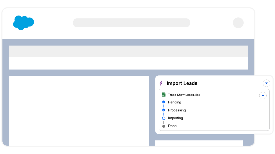Click the lightning bolt icon beside Import Leads

pos(161,83)
